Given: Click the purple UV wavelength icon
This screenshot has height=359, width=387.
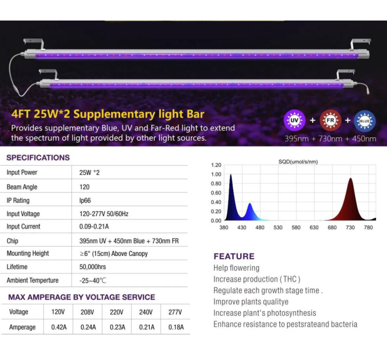Looking at the screenshot, I should (x=294, y=121).
